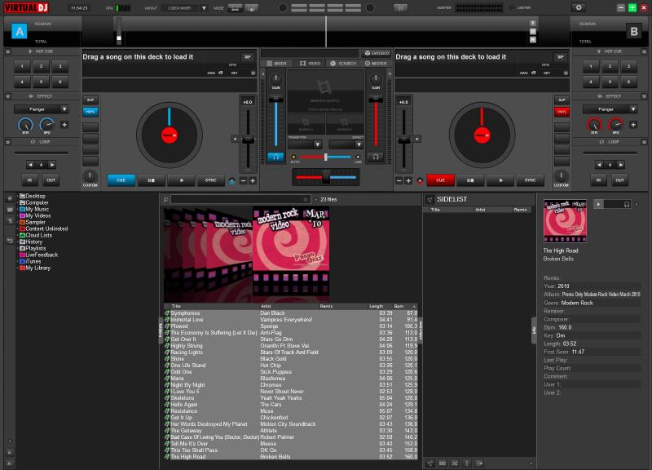Image resolution: width=652 pixels, height=470 pixels.
Task: Switch to the Master tab in the center panel
Action: [376, 64]
